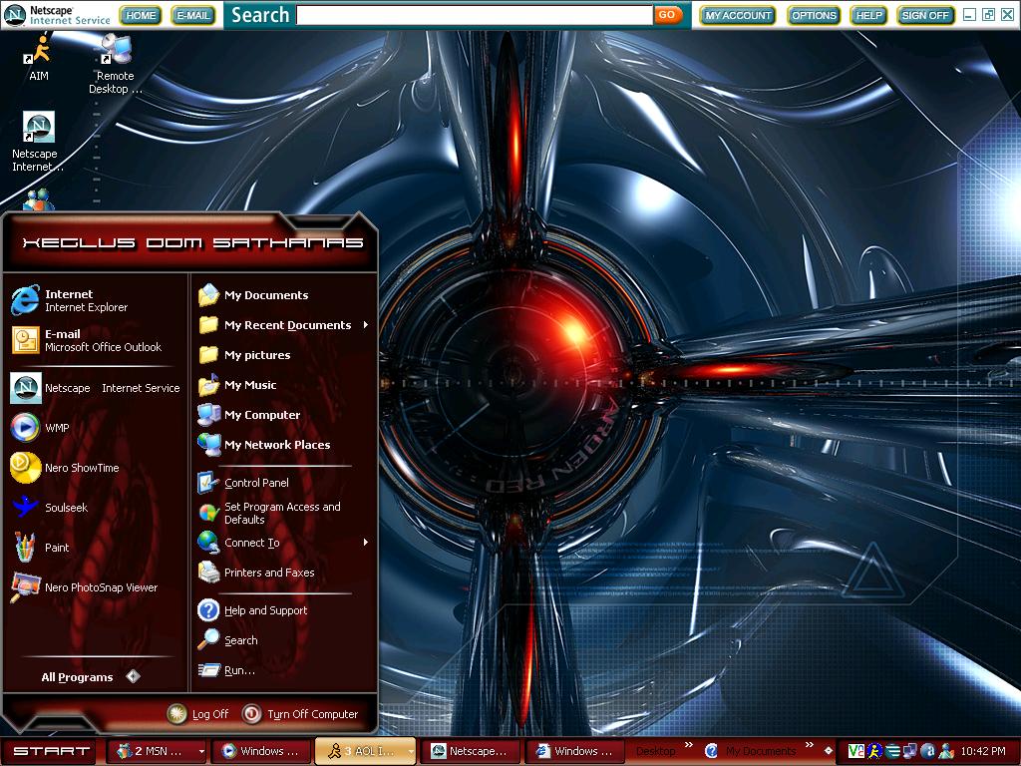Image resolution: width=1021 pixels, height=766 pixels.
Task: Start Netscape Internet Service from Start menu
Action: pos(95,388)
